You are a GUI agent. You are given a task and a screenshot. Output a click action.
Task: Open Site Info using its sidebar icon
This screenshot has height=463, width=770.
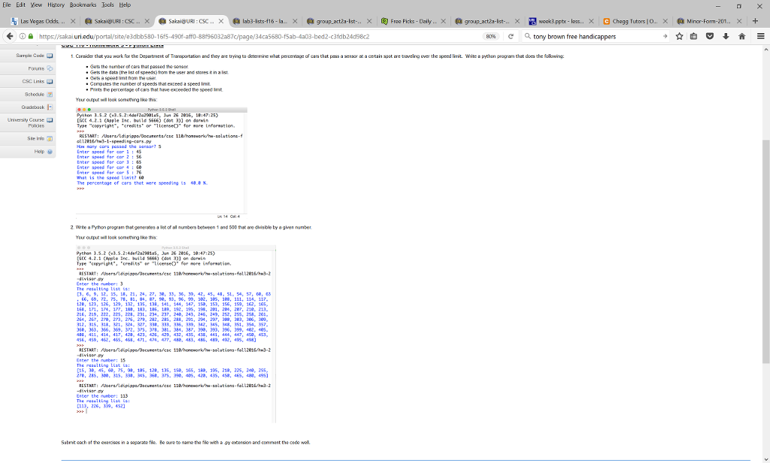click(50, 138)
